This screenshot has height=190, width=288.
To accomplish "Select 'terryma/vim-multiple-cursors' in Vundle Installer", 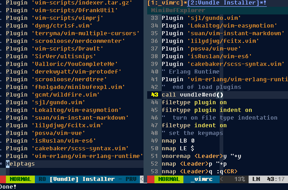I will click(x=86, y=33).
